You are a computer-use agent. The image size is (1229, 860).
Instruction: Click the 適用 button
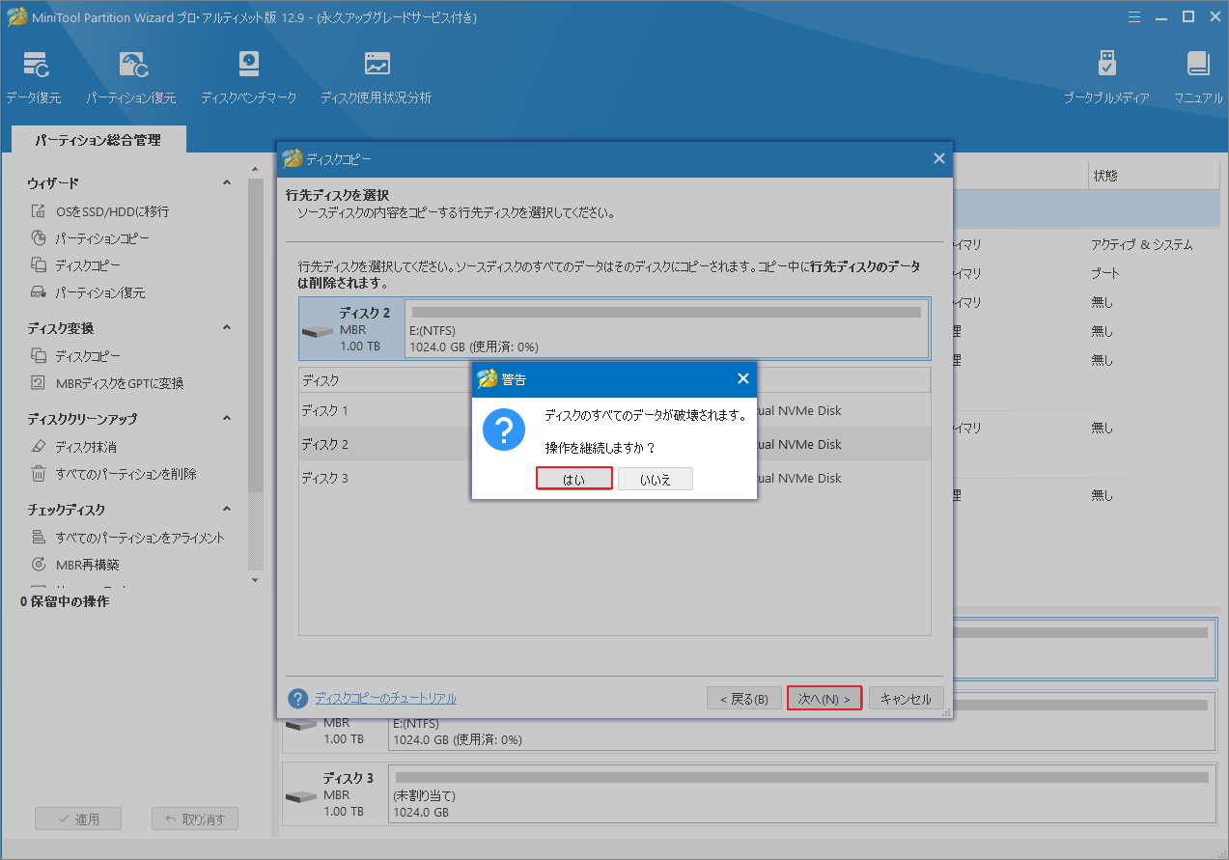(78, 818)
